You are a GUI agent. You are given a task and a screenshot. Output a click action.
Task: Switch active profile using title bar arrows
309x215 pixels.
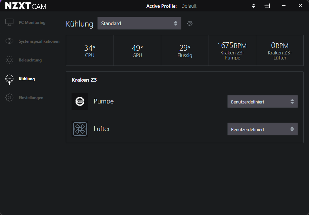pyautogui.click(x=254, y=6)
